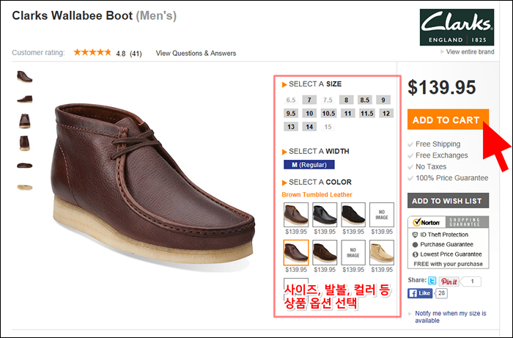
Task: Click the unavailable size 6.5
Action: click(x=291, y=100)
